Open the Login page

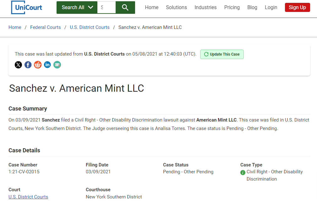coord(271,8)
